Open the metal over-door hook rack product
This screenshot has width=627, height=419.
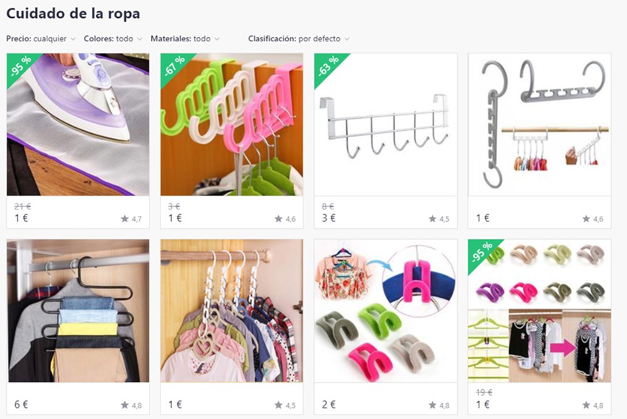(386, 124)
